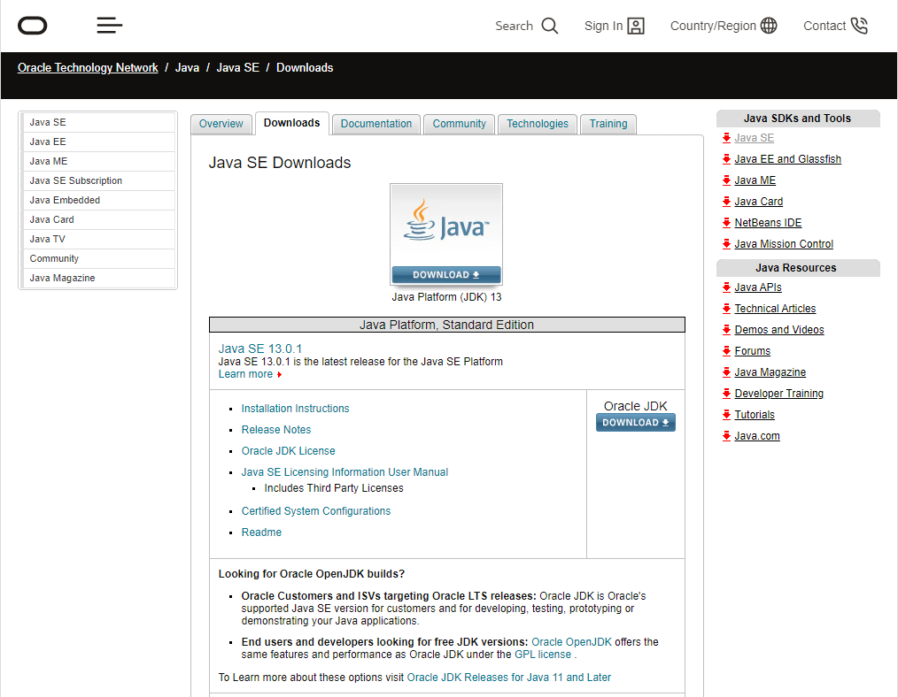Open Release Notes link
This screenshot has width=898, height=697.
tap(276, 429)
